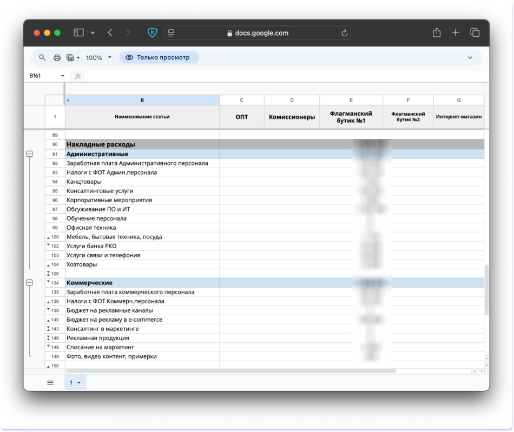The height and width of the screenshot is (432, 514).
Task: Click the Только просмотр button
Action: click(159, 57)
